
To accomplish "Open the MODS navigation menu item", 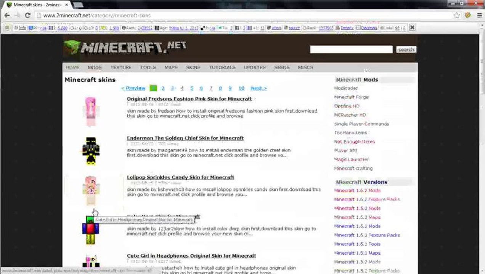I will coord(95,67).
